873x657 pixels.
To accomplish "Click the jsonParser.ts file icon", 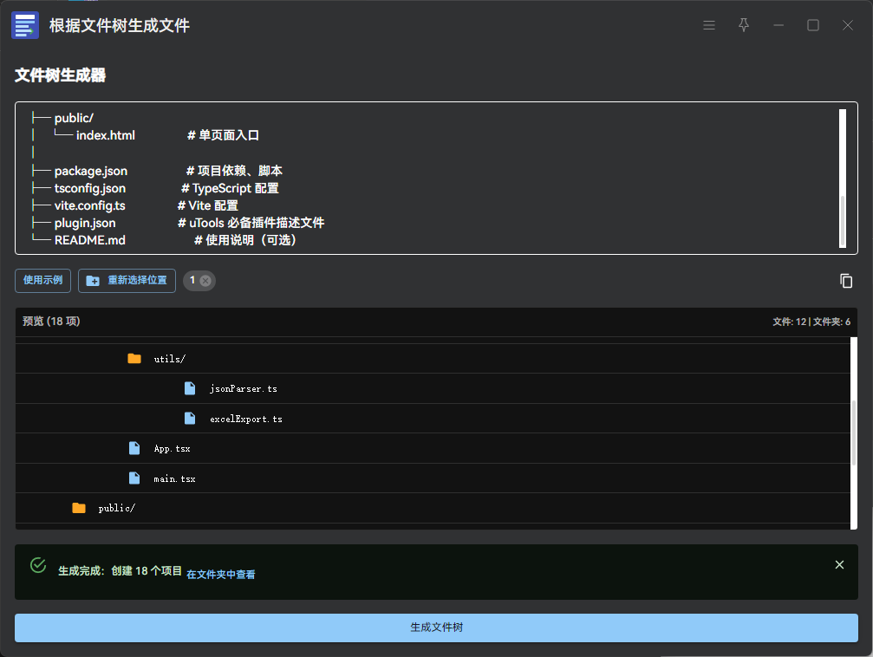I will click(x=190, y=389).
